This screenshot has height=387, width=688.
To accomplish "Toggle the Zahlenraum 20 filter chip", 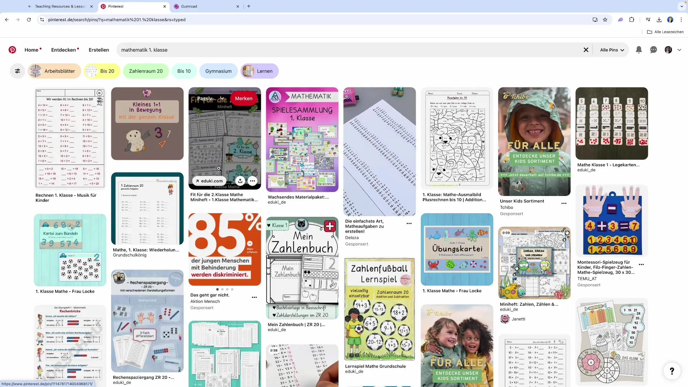I will [145, 71].
